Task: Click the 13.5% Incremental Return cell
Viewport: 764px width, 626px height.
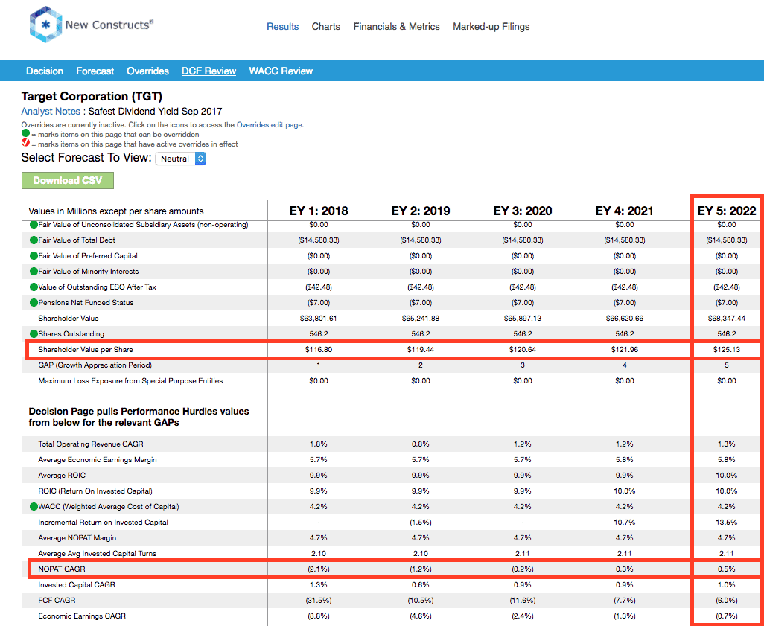Action: click(727, 523)
